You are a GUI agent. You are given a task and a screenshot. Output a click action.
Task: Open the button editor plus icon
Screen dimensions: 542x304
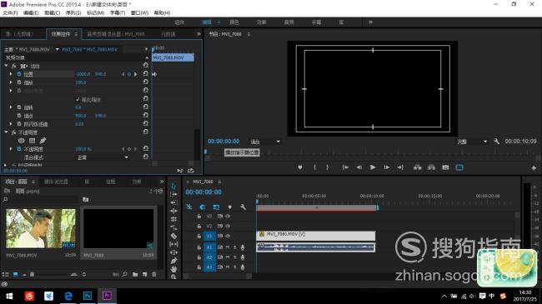tap(534, 168)
